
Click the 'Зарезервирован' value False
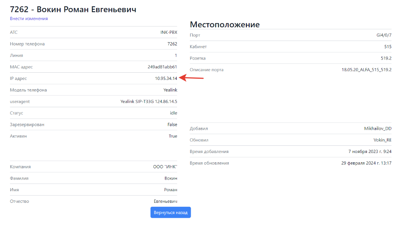[172, 124]
